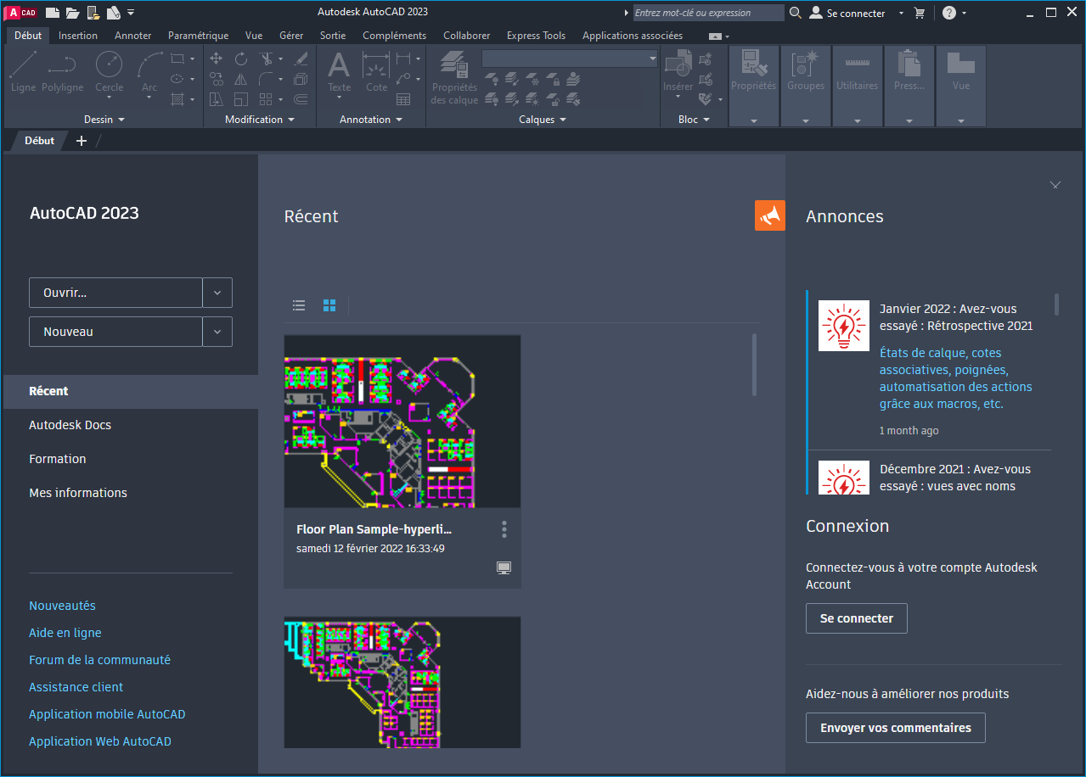Expand the Nouveau dropdown arrow
Screen dimensions: 1086x777
pyautogui.click(x=217, y=332)
